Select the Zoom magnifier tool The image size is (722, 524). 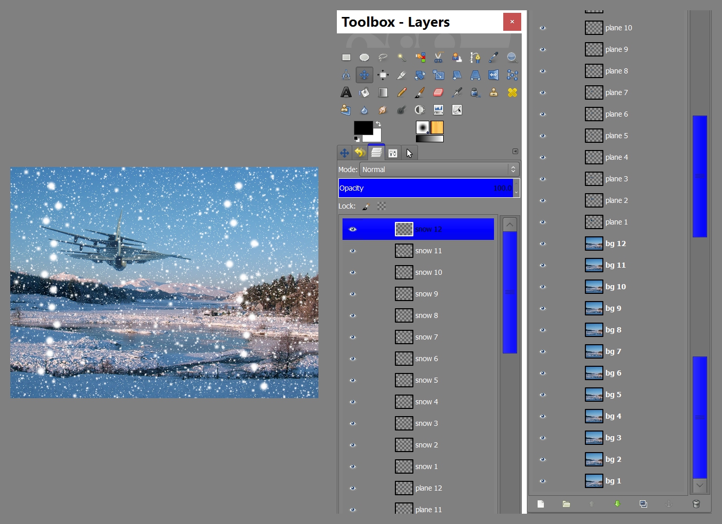click(x=512, y=58)
